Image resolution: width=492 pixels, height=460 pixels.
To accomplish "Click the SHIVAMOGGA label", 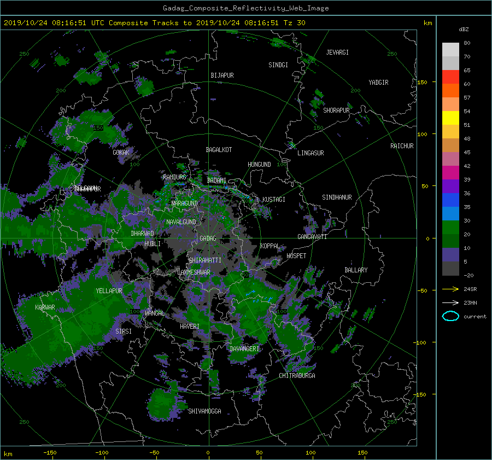I will point(204,411).
